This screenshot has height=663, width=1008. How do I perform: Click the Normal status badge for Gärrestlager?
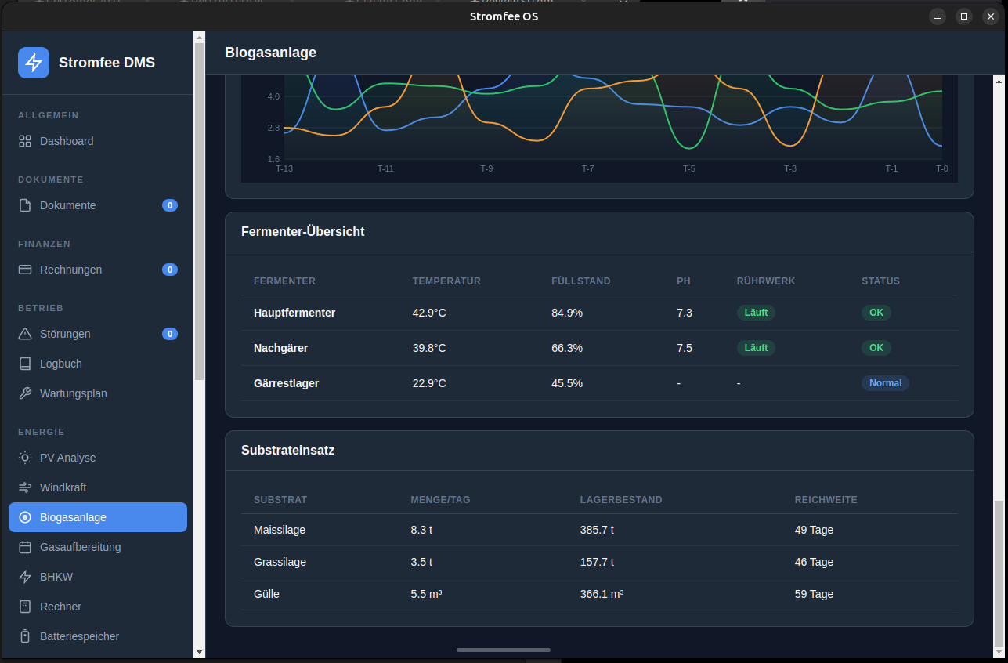885,383
